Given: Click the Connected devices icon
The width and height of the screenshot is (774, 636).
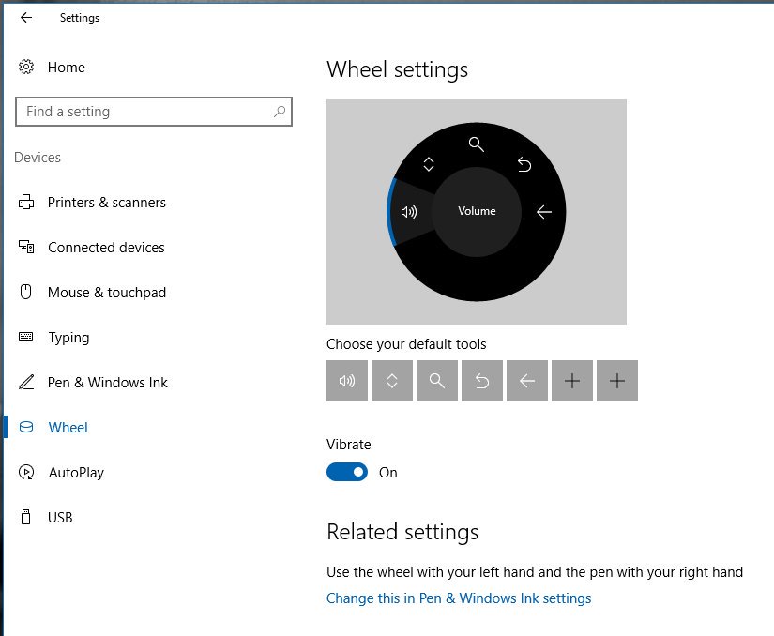Looking at the screenshot, I should (x=26, y=246).
